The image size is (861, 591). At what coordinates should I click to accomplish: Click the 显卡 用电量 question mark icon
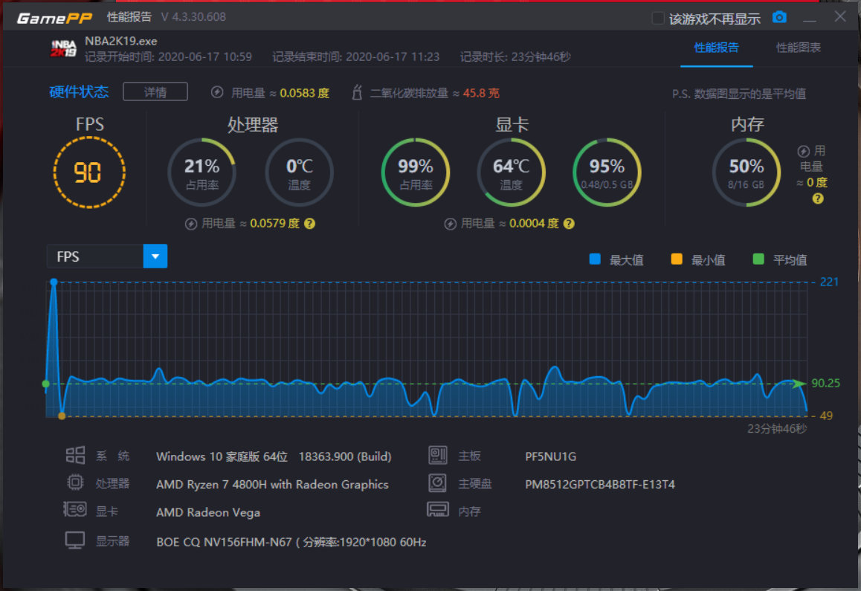click(x=568, y=223)
